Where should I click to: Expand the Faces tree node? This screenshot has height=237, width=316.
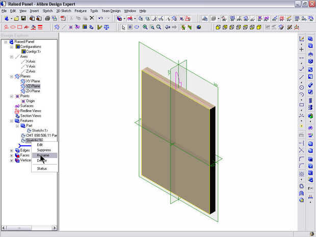pos(12,155)
